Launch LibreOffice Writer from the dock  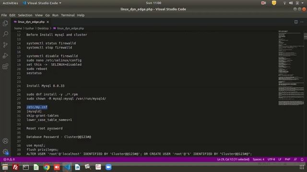pos(78,167)
